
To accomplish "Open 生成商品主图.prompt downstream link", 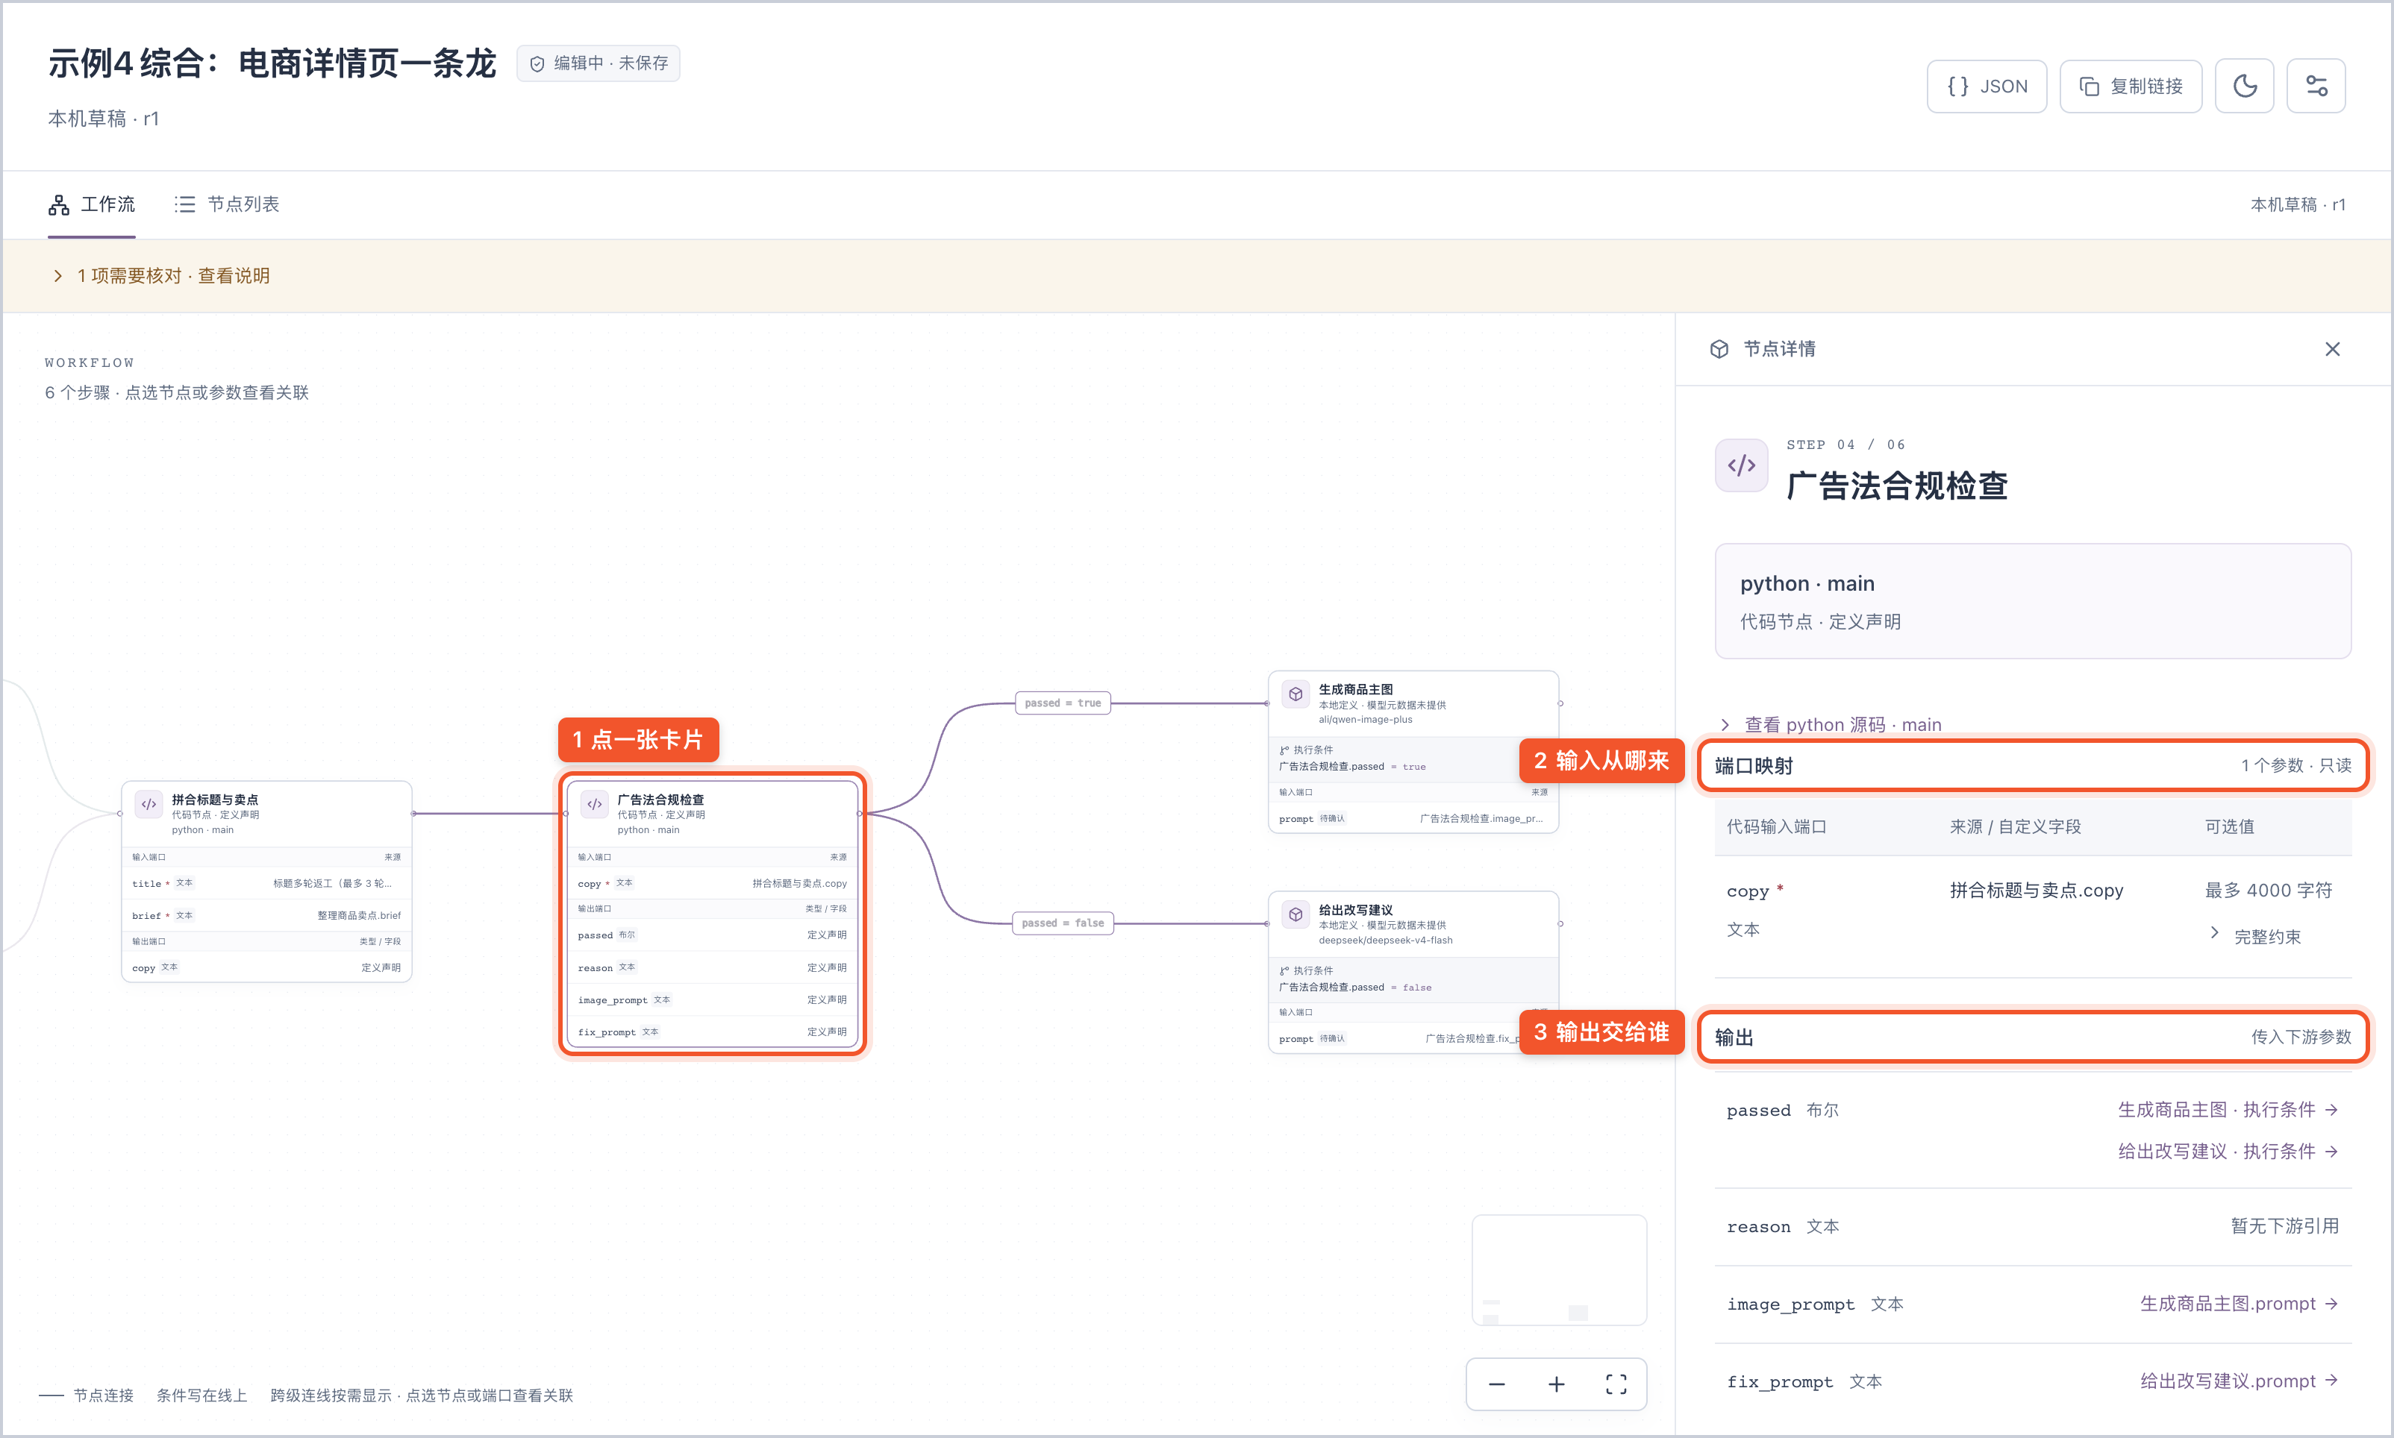I will tap(2239, 1303).
